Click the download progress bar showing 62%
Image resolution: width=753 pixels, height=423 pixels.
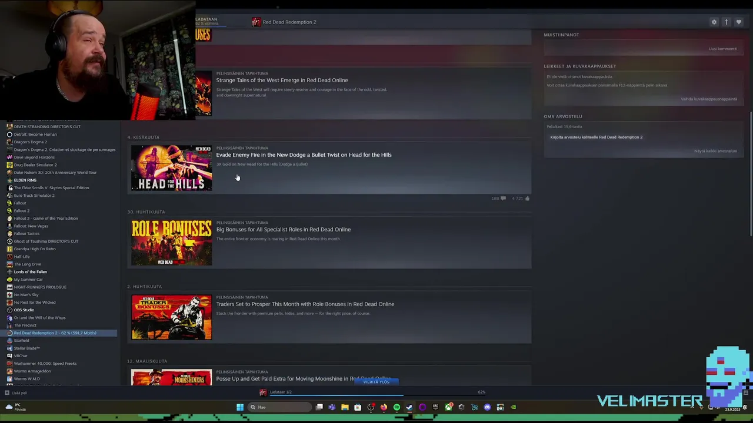[x=336, y=395]
